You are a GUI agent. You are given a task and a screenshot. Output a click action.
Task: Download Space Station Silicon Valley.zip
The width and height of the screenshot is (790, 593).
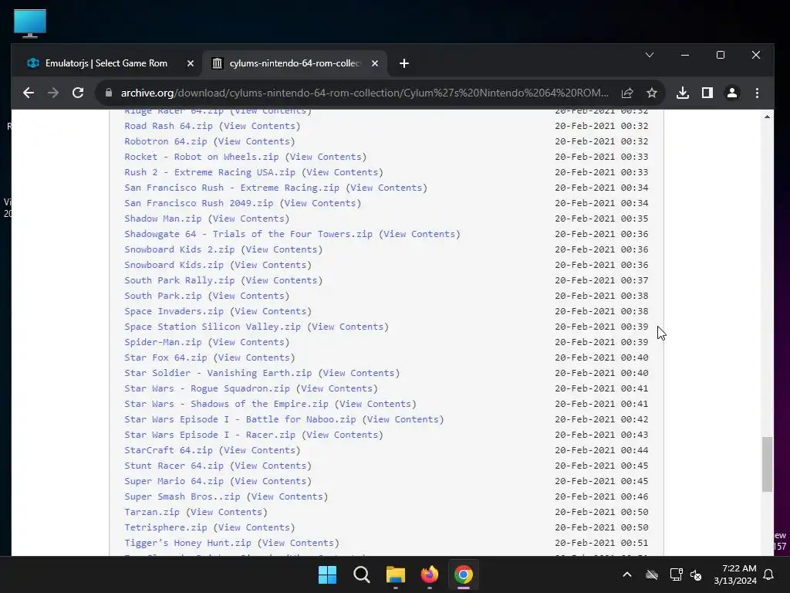(x=213, y=327)
